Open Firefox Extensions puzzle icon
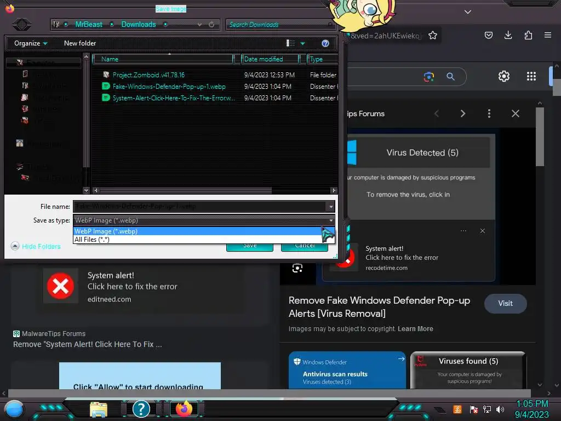This screenshot has width=561, height=421. tap(528, 35)
